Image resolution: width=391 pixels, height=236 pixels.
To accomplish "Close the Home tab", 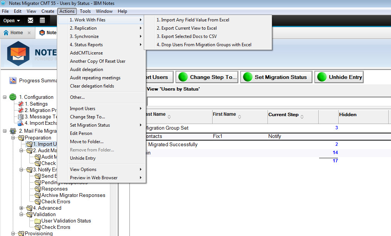I will tap(29, 33).
